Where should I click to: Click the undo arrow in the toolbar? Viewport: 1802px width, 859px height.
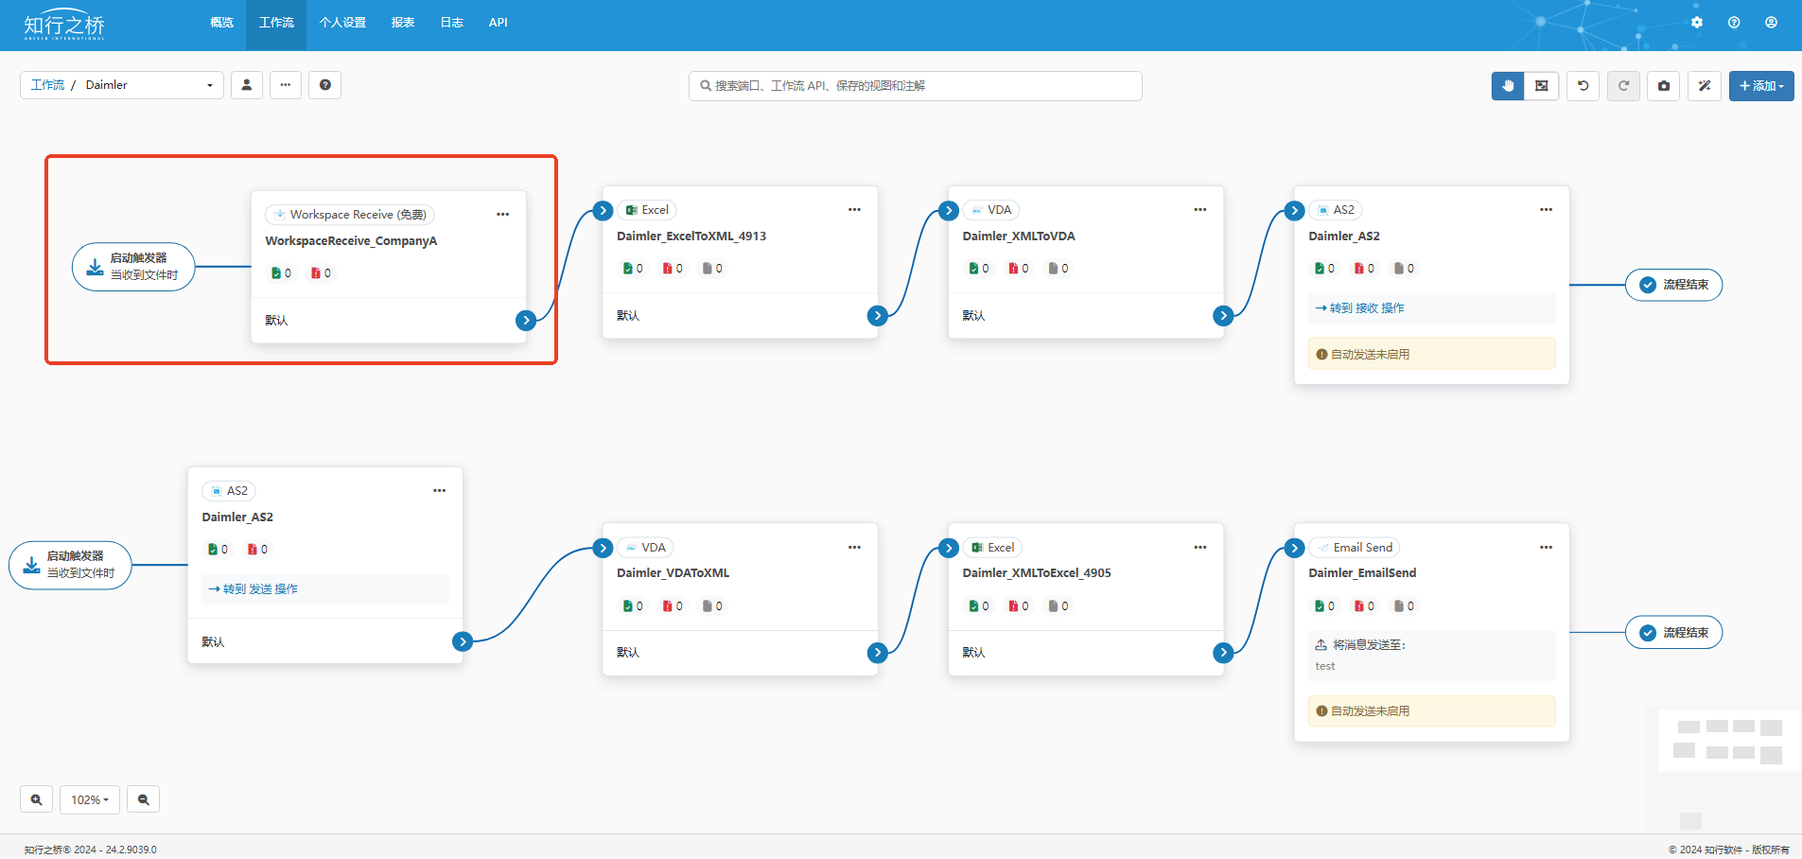coord(1583,86)
